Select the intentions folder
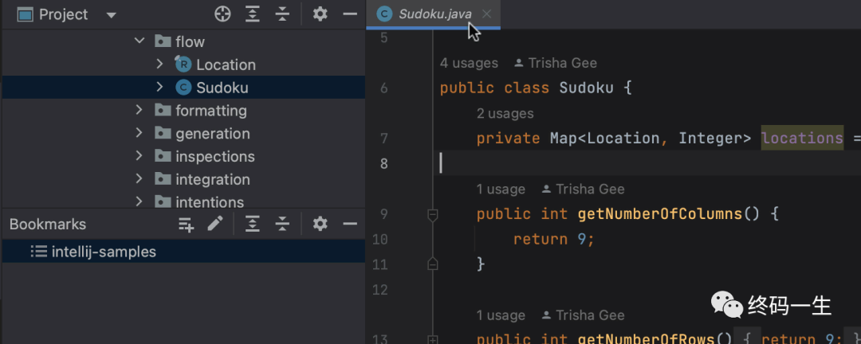 click(209, 202)
